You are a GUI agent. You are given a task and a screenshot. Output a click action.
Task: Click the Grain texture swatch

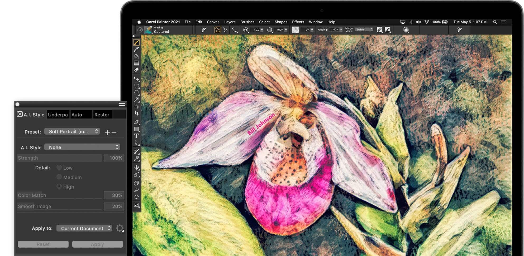296,30
